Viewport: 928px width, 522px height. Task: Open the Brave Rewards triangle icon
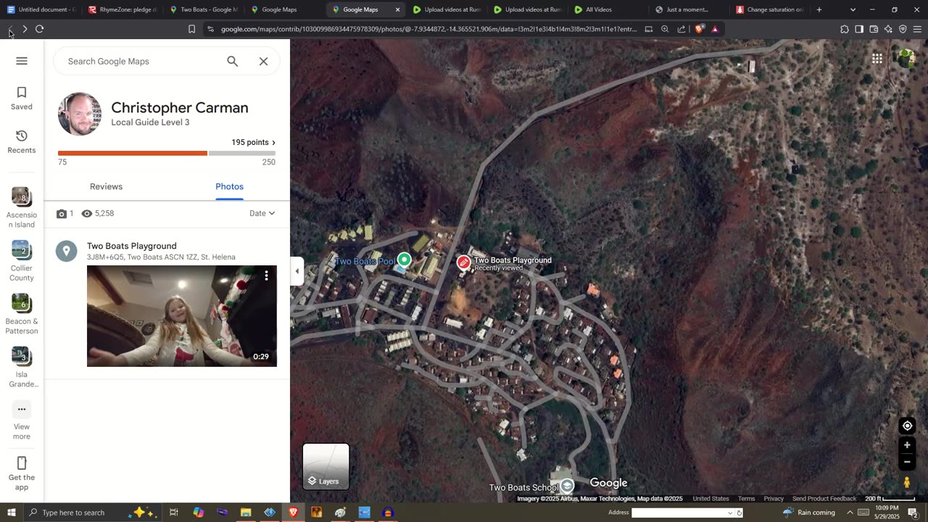(715, 29)
